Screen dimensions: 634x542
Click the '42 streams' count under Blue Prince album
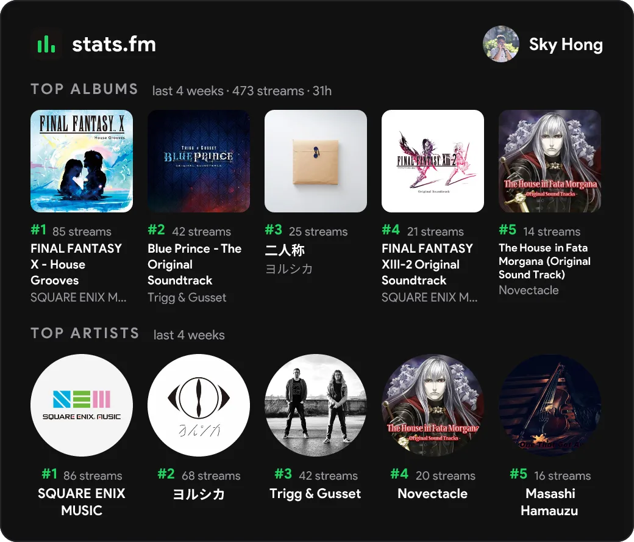point(201,231)
